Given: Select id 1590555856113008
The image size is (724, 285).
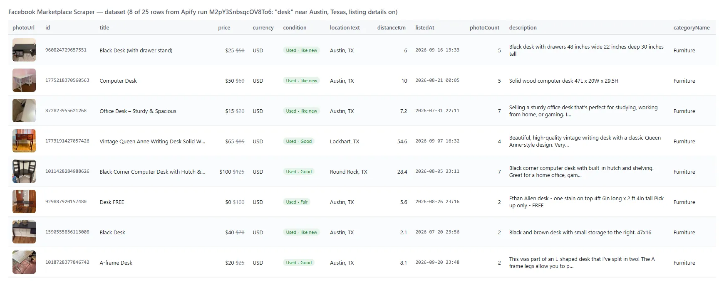Looking at the screenshot, I should pyautogui.click(x=67, y=232).
